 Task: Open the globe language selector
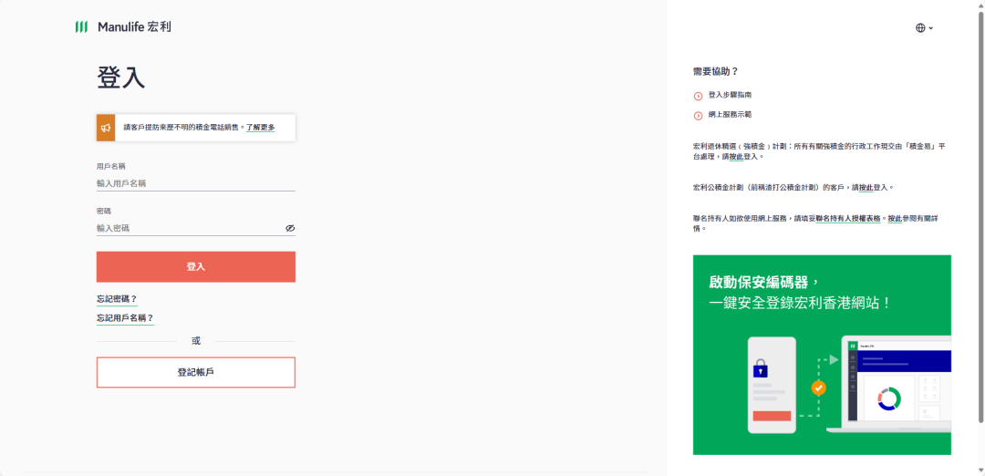click(x=920, y=28)
